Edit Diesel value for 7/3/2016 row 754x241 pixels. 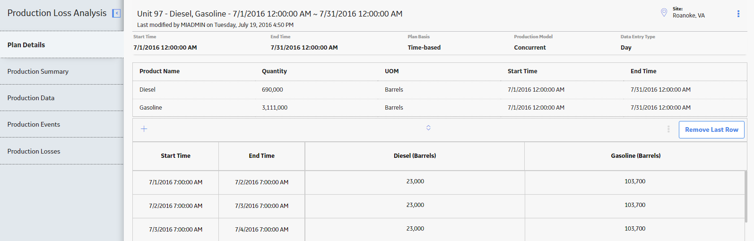415,229
